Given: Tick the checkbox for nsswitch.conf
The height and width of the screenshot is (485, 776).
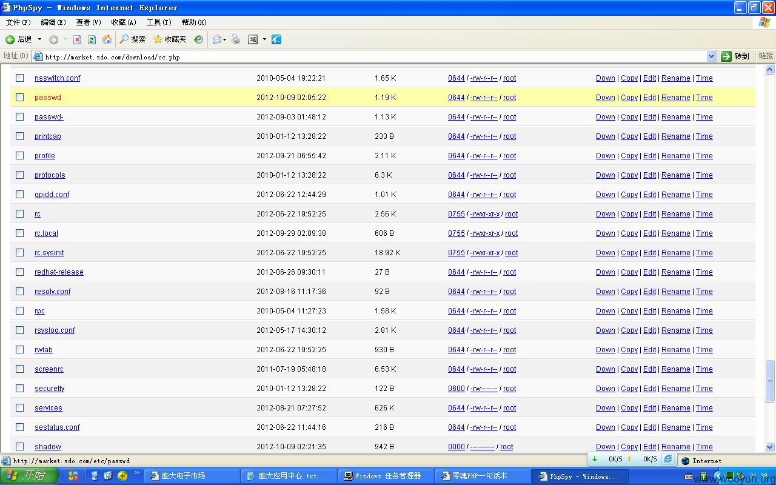Looking at the screenshot, I should [x=20, y=78].
